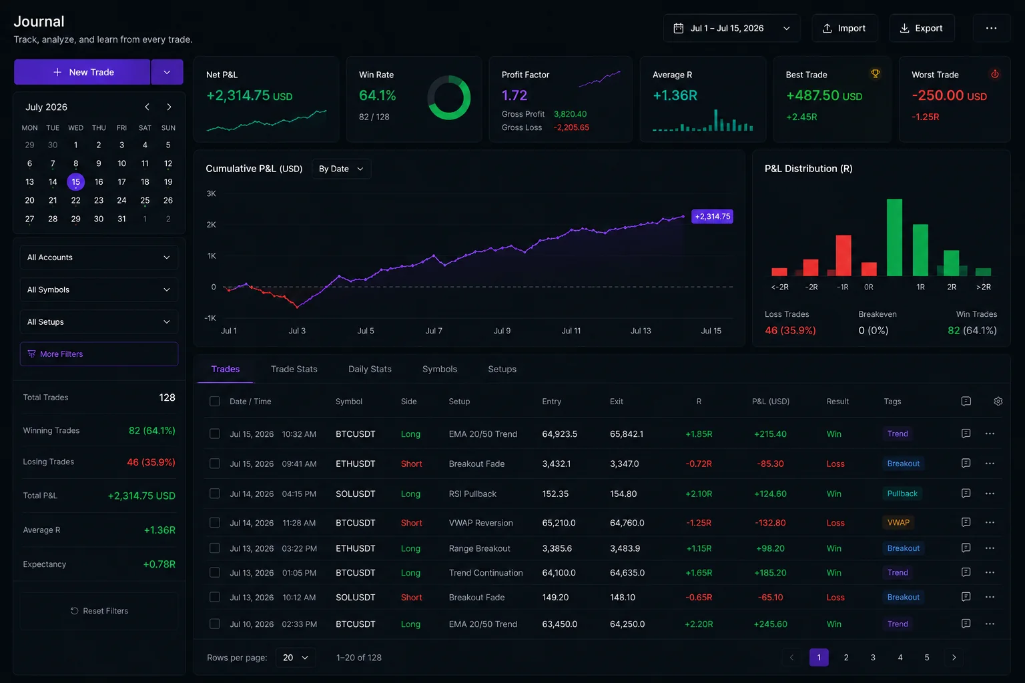Open the date range picker Jul 1 – Jul 15
Image resolution: width=1025 pixels, height=683 pixels.
click(731, 28)
